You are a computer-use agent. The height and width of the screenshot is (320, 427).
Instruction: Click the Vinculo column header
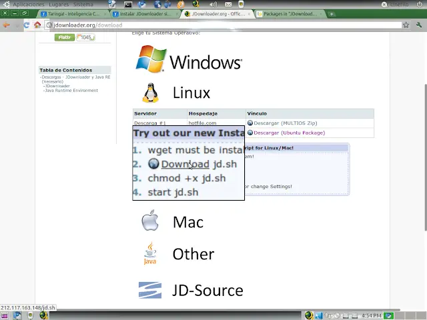(310, 113)
